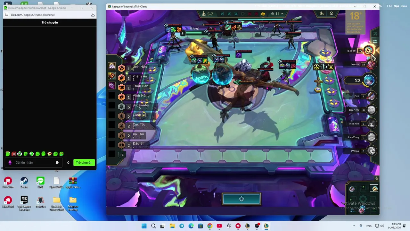The height and width of the screenshot is (231, 410).
Task: View player PNhân's board portrait
Action: tap(372, 150)
